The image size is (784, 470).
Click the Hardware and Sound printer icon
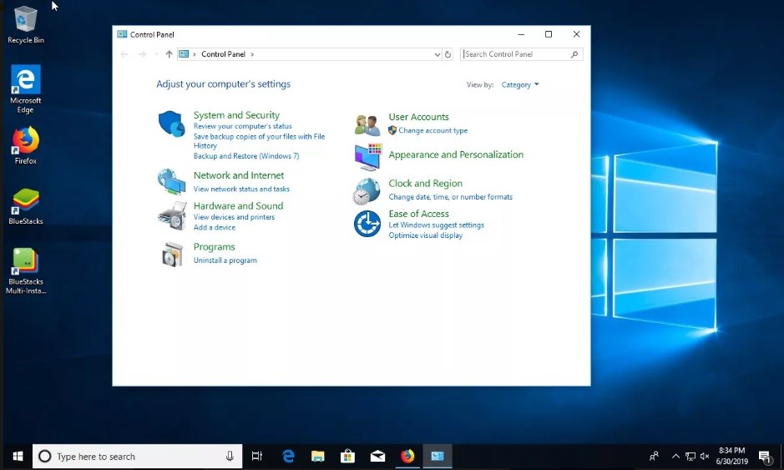pyautogui.click(x=171, y=215)
